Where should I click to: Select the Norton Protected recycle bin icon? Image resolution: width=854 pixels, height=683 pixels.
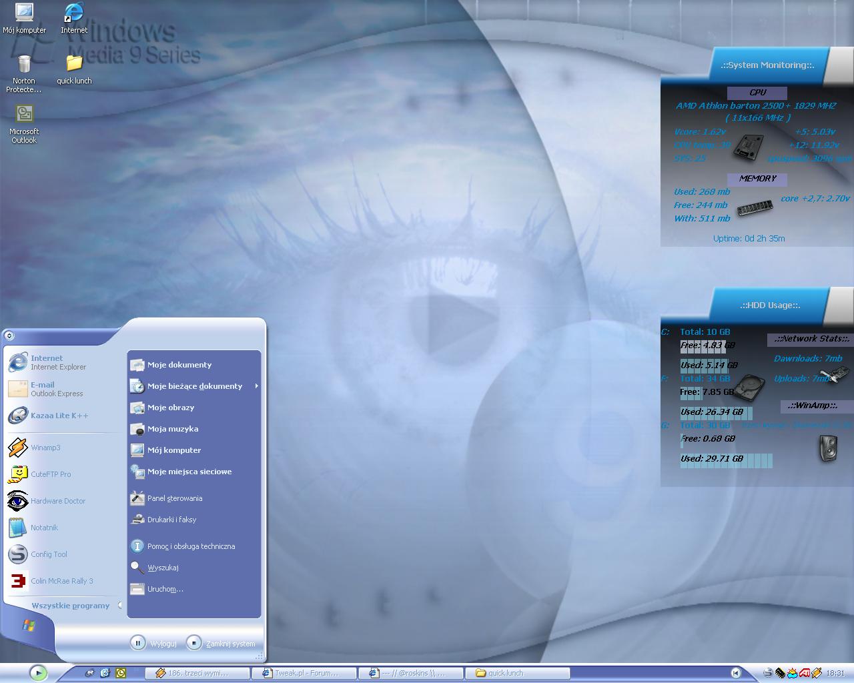pos(24,73)
